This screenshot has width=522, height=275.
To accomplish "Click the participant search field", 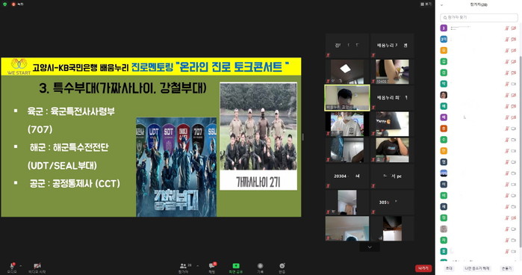I will click(x=479, y=17).
